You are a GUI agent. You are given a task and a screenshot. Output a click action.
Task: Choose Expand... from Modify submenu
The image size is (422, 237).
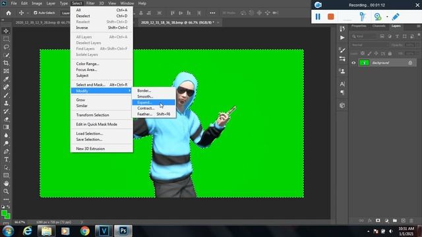[x=154, y=103]
